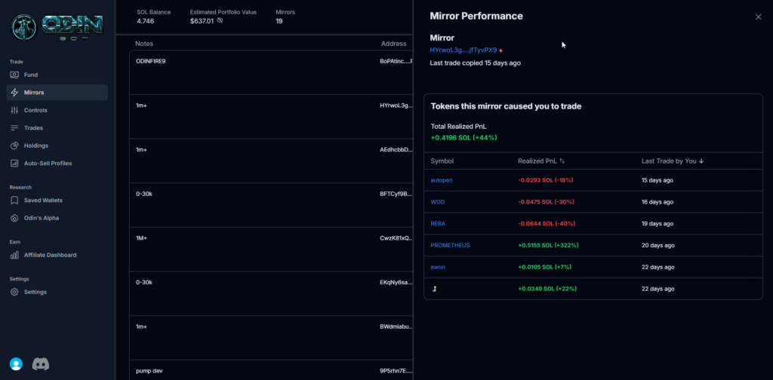Click the 9P5rhn7E address cell
The image size is (773, 380).
pos(396,371)
